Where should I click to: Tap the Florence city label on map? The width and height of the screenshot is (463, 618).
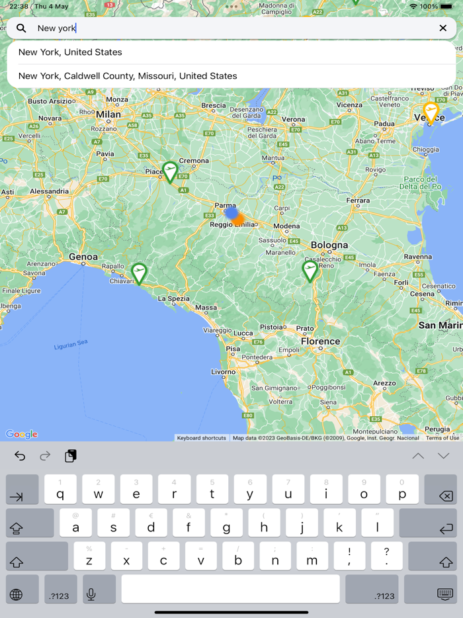[320, 341]
